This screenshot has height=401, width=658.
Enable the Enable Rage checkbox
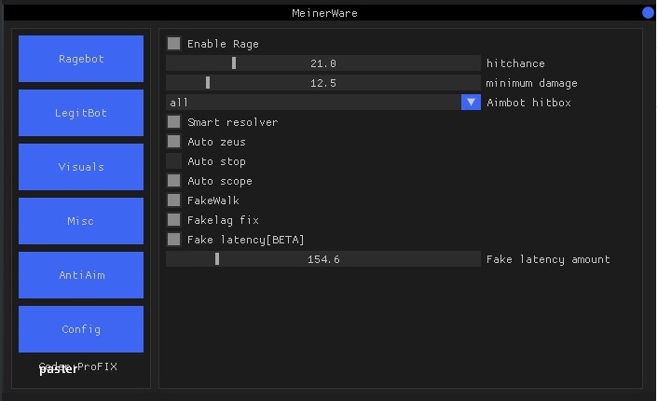click(x=174, y=44)
